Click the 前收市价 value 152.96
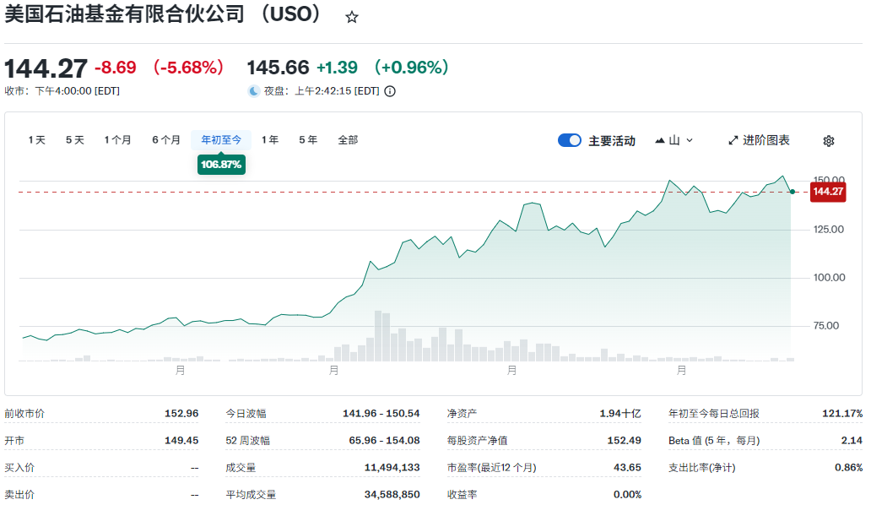This screenshot has height=505, width=871. click(x=181, y=414)
